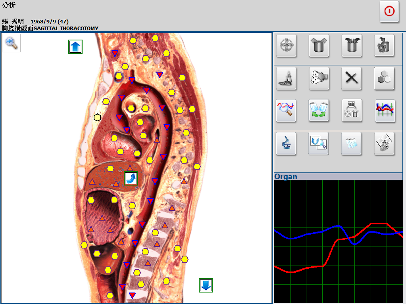Screen dimensions: 406x304
Task: Click the blue microscope icon
Action: [286, 143]
